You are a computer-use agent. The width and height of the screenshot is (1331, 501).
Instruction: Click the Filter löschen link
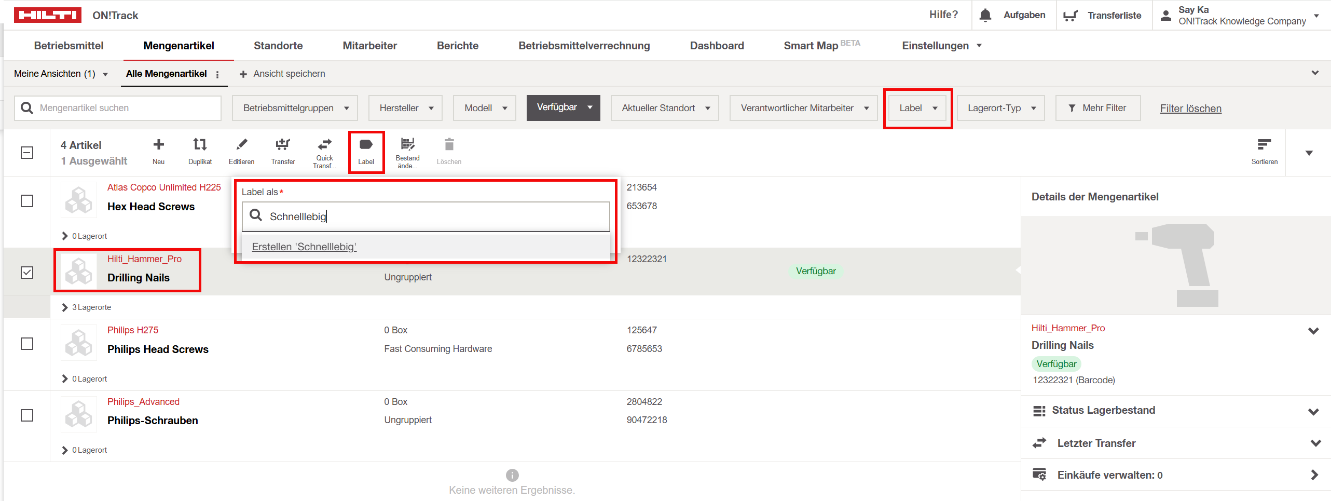tap(1190, 109)
